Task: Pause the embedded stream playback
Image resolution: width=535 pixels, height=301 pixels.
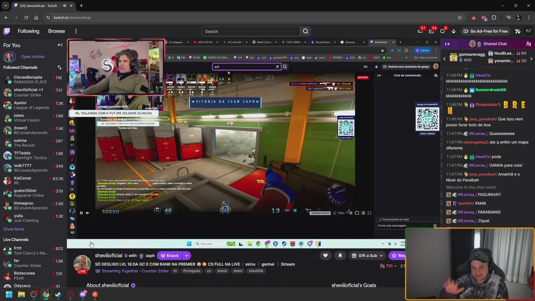Action: [x=81, y=213]
